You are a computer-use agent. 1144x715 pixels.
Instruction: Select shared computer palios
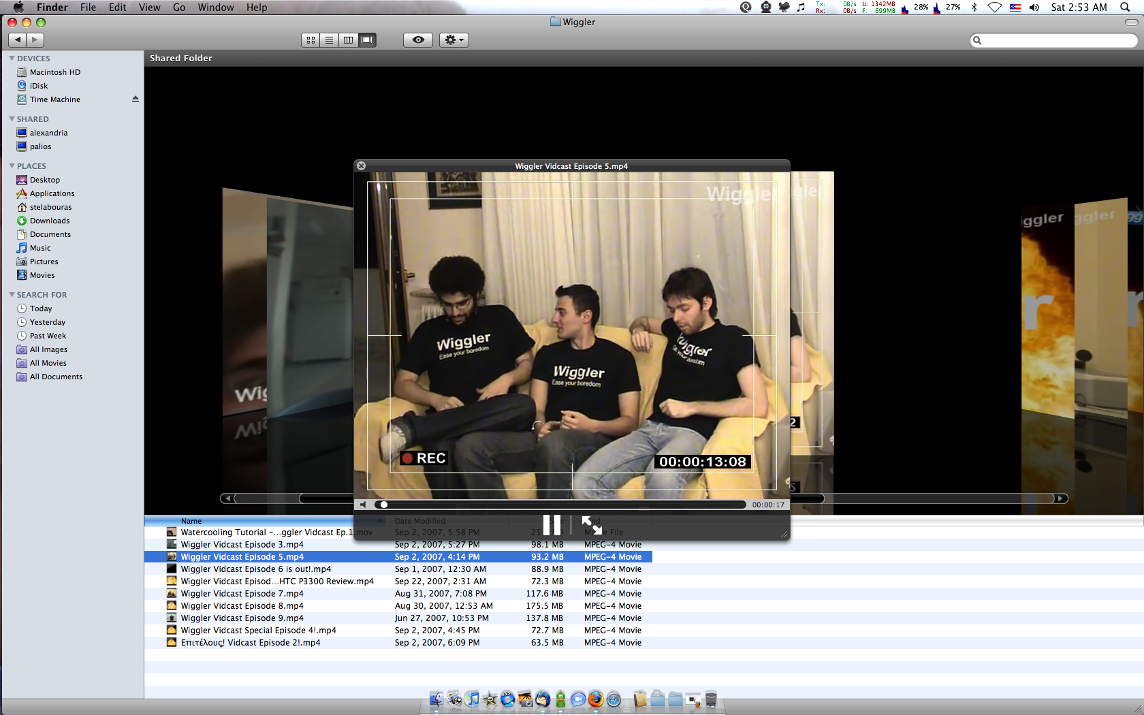[40, 146]
